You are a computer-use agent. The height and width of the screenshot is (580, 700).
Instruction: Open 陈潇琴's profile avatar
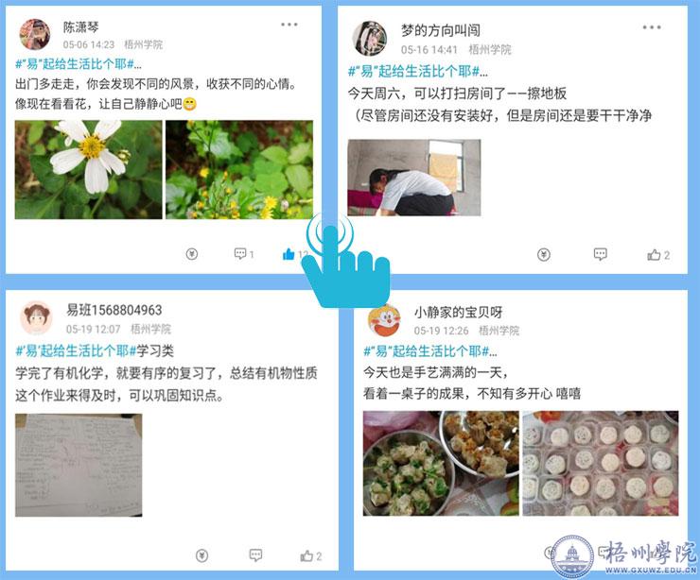coord(35,34)
